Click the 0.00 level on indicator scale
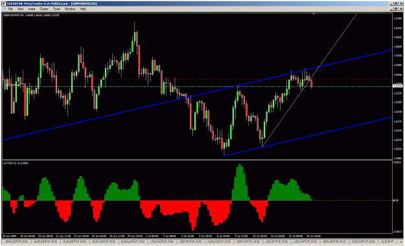Viewport: 405px width, 246px height. tap(396, 200)
